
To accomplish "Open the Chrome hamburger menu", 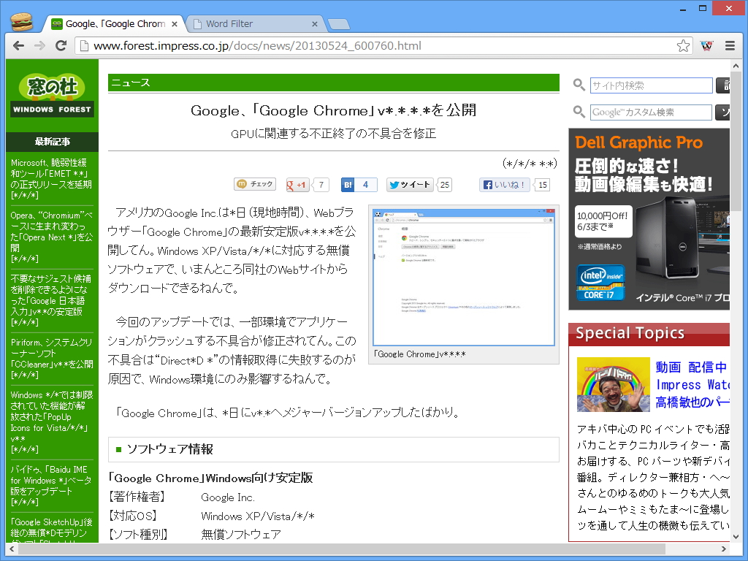I will 730,46.
